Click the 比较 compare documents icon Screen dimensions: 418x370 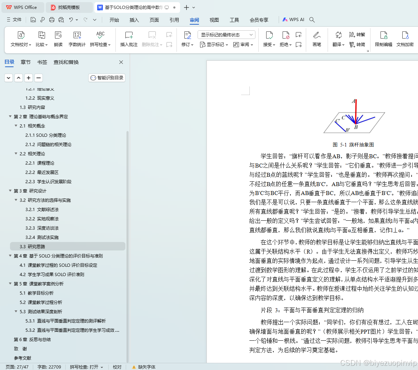(41, 39)
